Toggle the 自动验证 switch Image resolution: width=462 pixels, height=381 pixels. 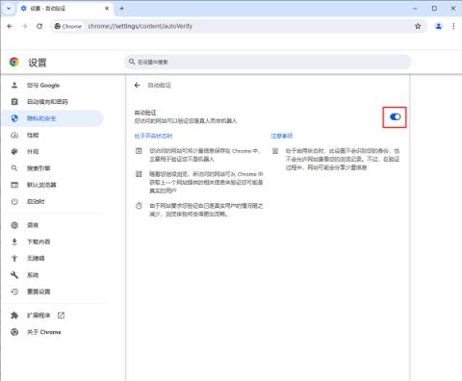tap(395, 117)
